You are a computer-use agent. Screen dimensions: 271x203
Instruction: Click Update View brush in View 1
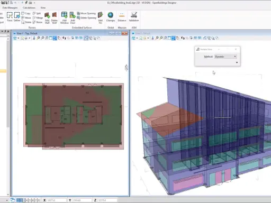34,38
